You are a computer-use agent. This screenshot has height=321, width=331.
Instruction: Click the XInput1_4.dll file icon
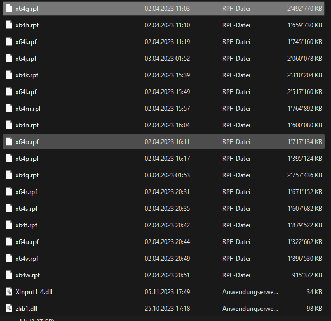[9, 292]
